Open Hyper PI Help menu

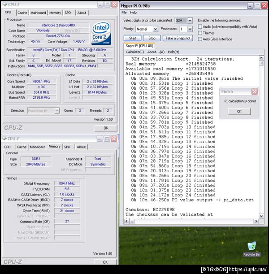click(133, 13)
